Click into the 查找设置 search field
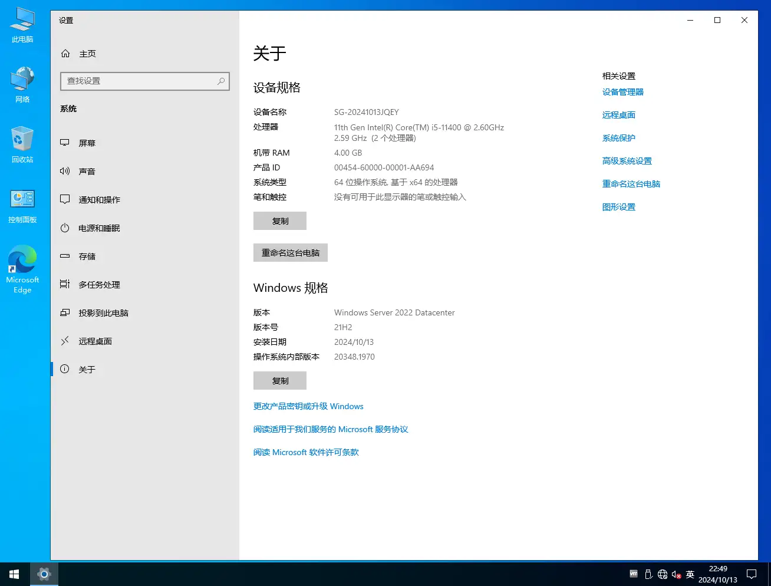Viewport: 771px width, 586px height. click(x=144, y=81)
